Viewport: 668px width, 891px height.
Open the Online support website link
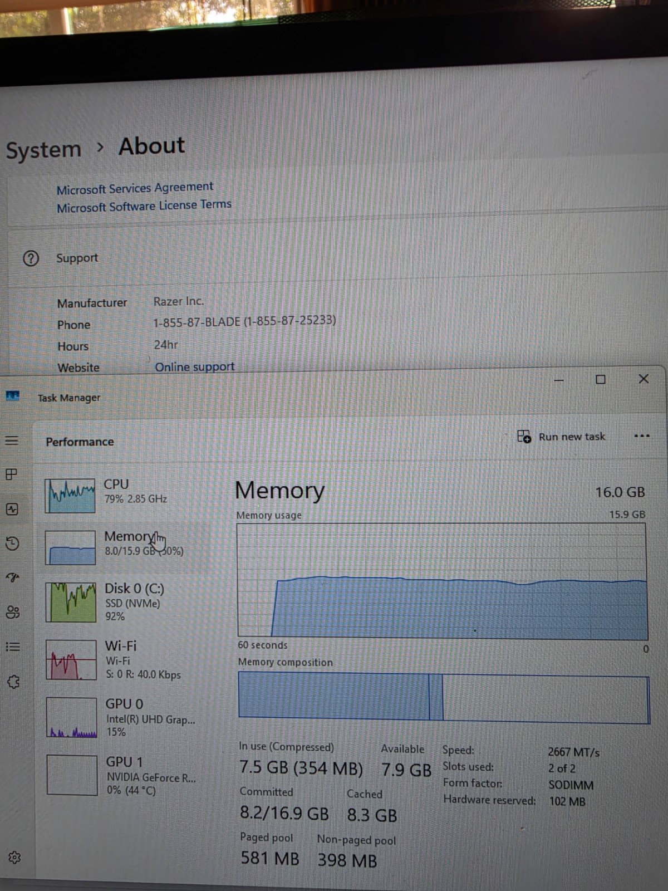point(194,366)
